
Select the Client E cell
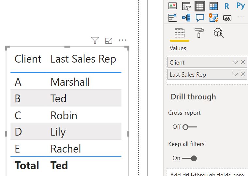click(17, 149)
